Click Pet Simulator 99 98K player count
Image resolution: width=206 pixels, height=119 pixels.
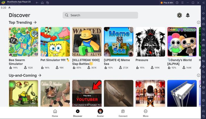[60, 68]
